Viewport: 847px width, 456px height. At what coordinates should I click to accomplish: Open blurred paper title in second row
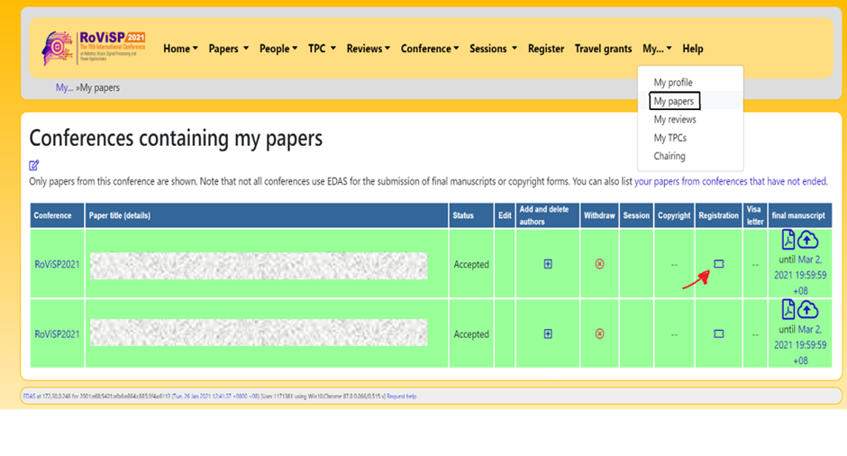click(259, 333)
